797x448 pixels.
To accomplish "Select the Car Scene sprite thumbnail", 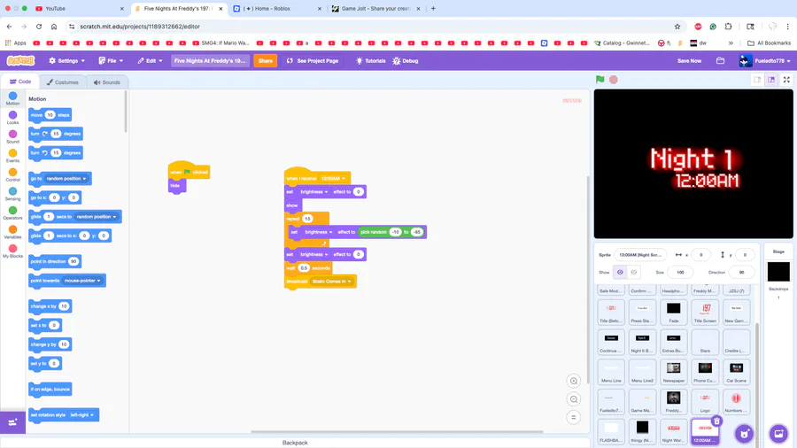I will pyautogui.click(x=737, y=372).
